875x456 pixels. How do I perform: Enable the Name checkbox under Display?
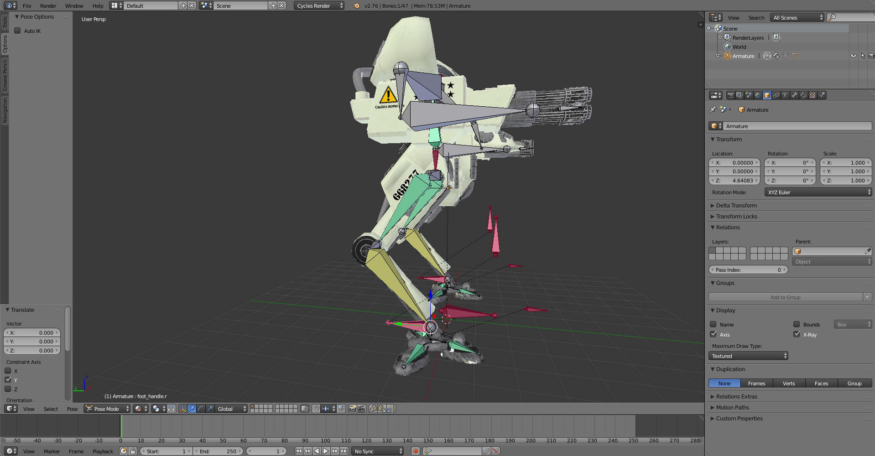coord(714,324)
